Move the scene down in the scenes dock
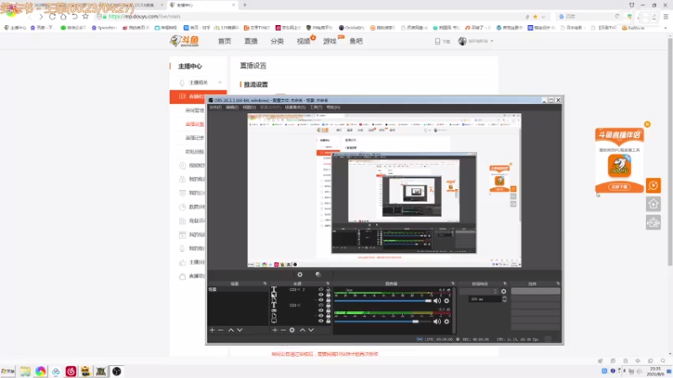This screenshot has height=378, width=673. pos(240,330)
